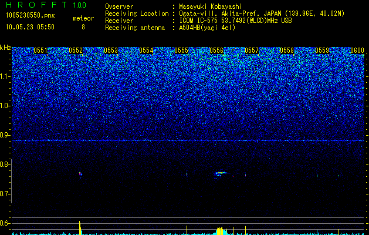Screen dimensions: 369x235
Task: Click the 'Receiver' field label
Action: coord(119,21)
